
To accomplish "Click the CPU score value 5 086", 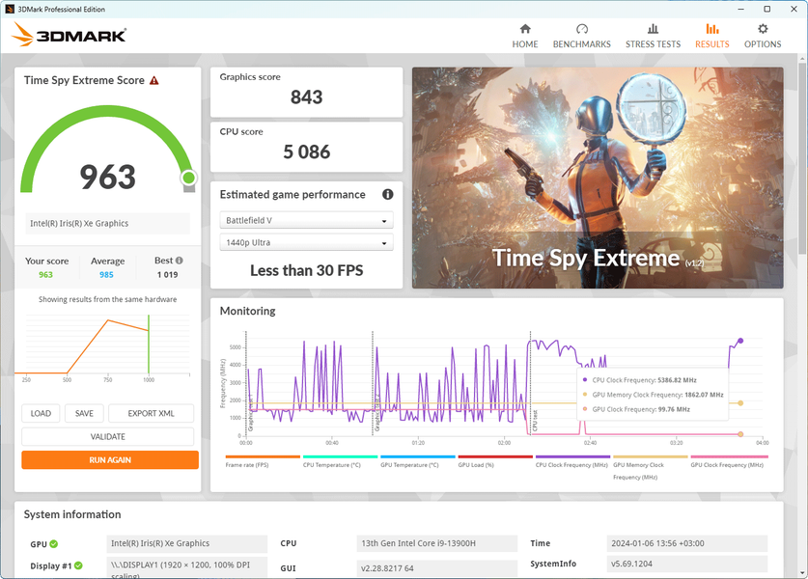I will click(x=306, y=152).
